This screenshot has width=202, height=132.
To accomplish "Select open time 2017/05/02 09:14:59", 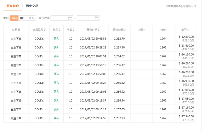I will click(x=93, y=118).
